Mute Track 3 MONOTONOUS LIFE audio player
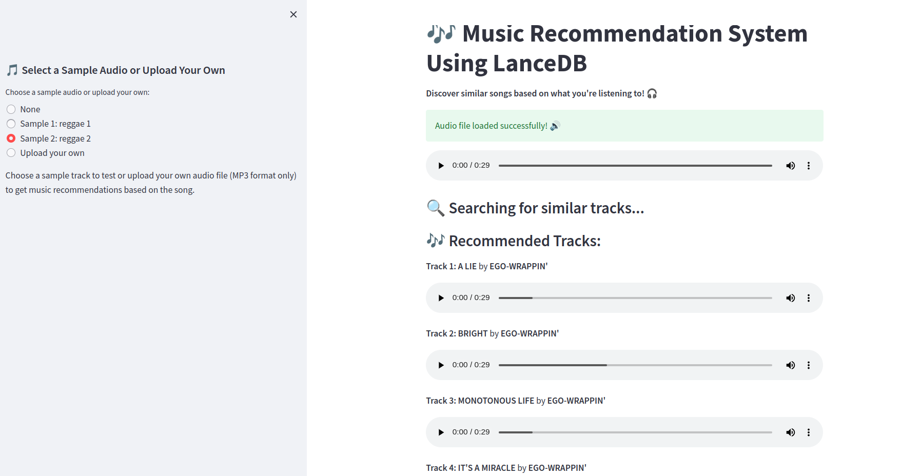Viewport: 901px width, 476px height. (x=790, y=432)
